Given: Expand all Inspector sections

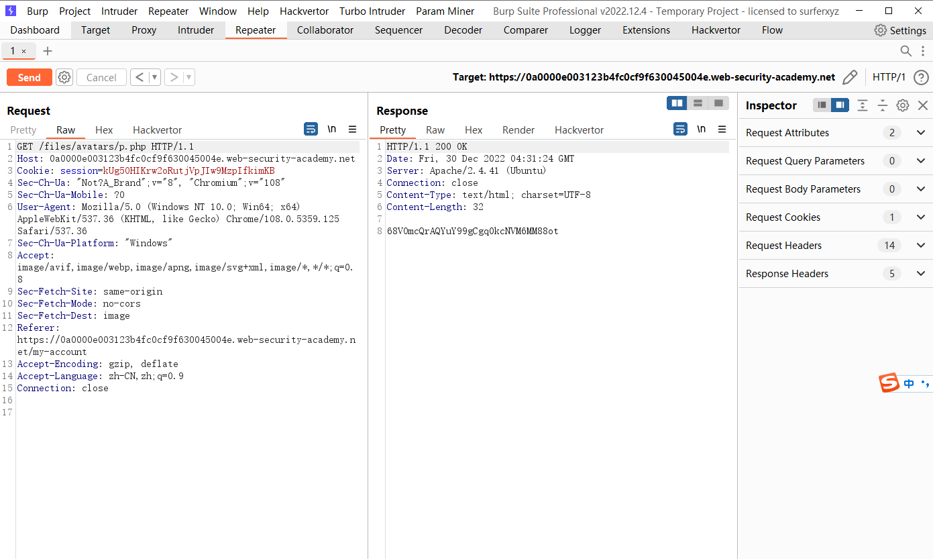Looking at the screenshot, I should [x=863, y=105].
